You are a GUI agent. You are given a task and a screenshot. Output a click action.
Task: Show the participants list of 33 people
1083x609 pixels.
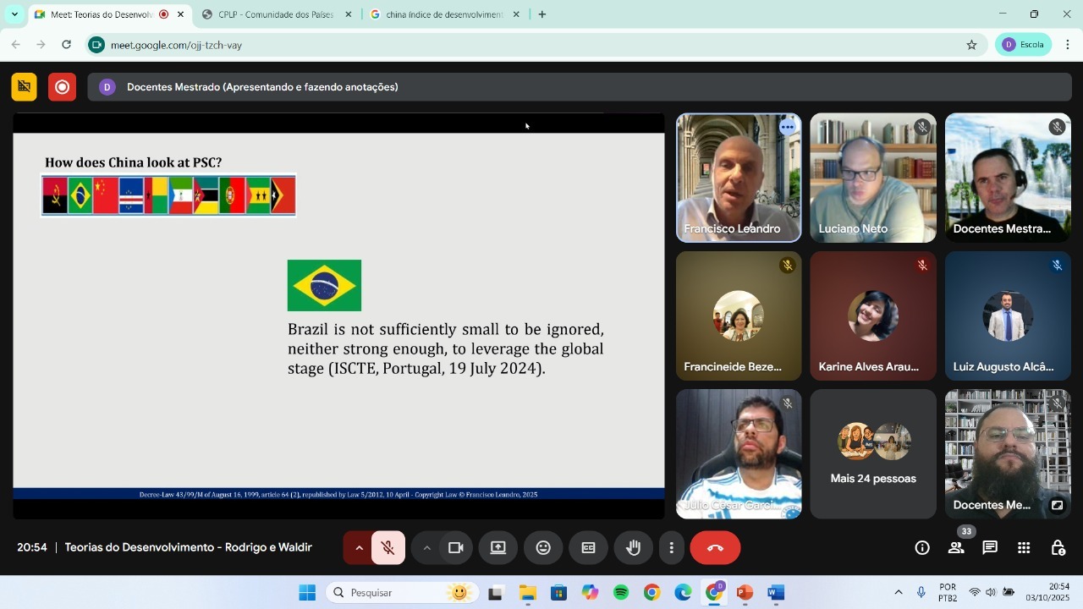pos(956,548)
